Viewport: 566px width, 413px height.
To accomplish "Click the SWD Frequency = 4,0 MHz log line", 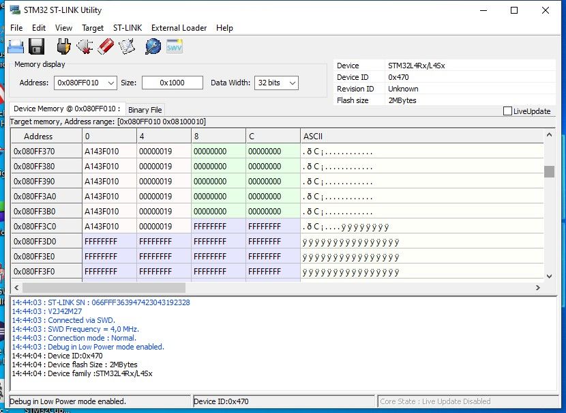I will coord(76,329).
